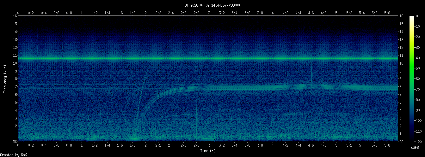Click the DC label on the left frequency axis
The width and height of the screenshot is (425, 157).
[15, 142]
